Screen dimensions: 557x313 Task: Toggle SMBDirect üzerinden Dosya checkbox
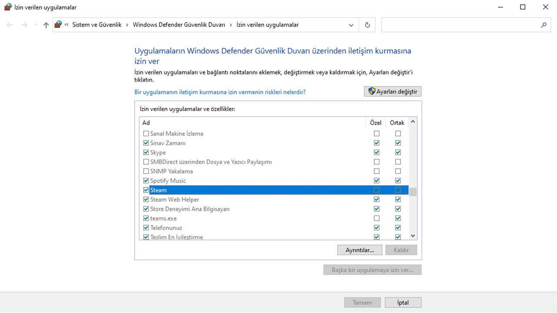[146, 162]
